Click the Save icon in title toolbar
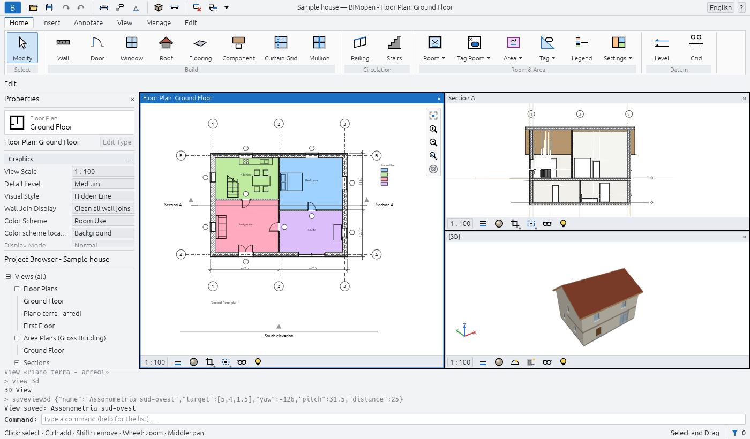The height and width of the screenshot is (439, 750). tap(49, 7)
